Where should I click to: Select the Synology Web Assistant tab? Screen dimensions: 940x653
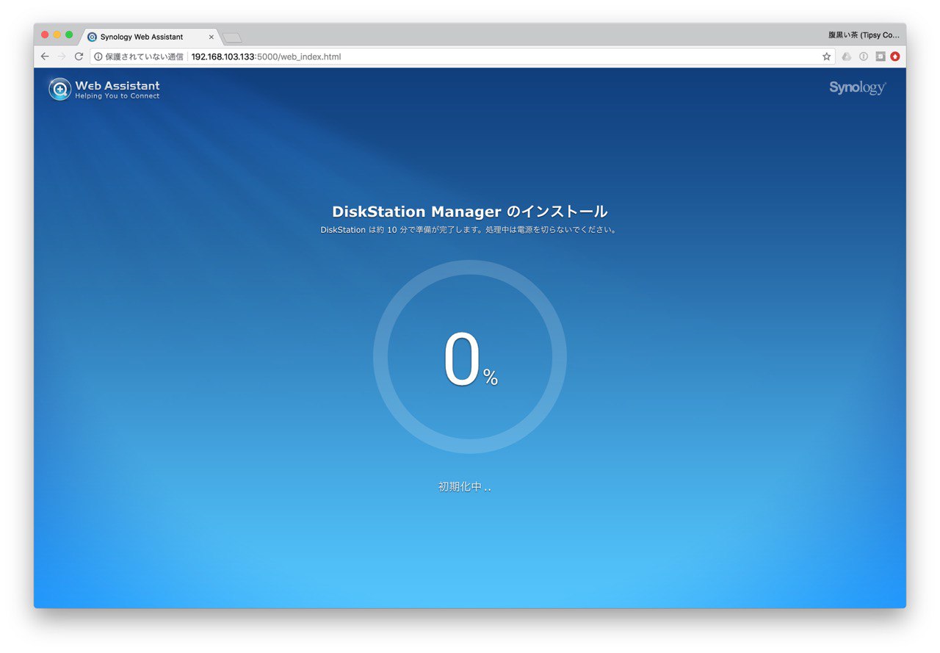coord(150,37)
